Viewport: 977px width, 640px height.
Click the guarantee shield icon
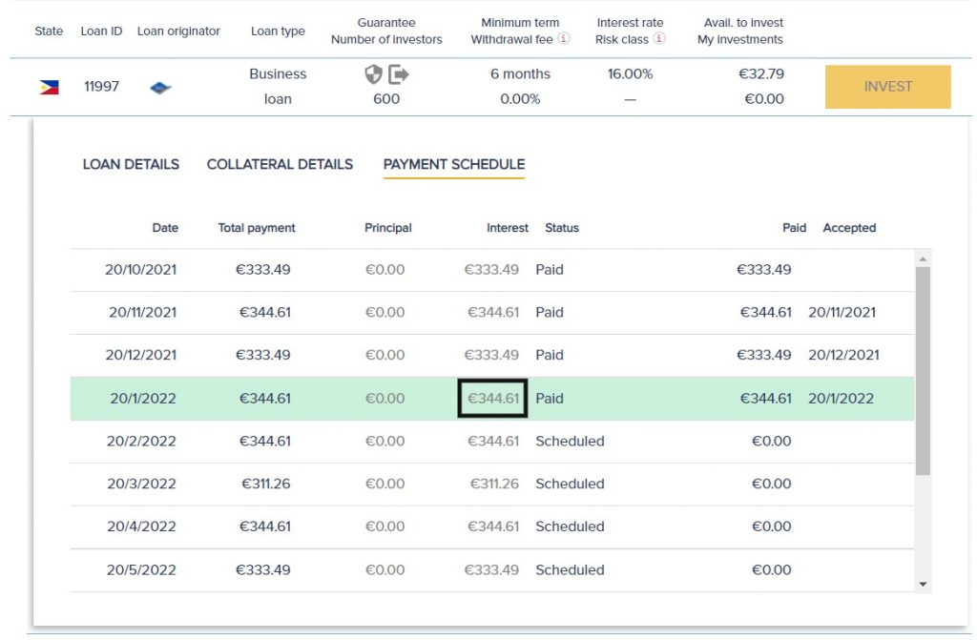point(374,74)
